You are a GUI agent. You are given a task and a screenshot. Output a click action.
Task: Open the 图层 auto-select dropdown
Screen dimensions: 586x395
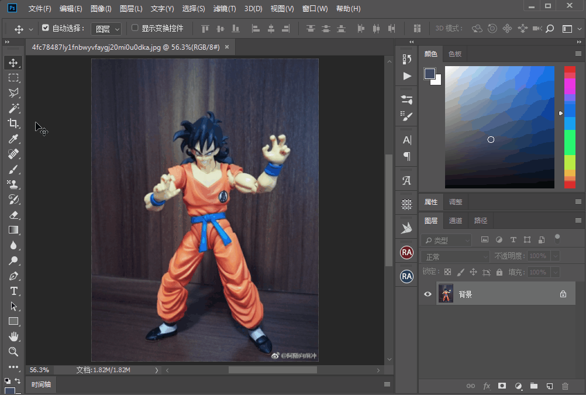pyautogui.click(x=106, y=29)
